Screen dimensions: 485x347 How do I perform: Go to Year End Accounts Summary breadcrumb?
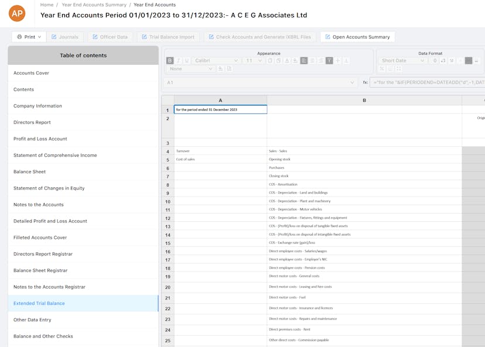pos(94,5)
